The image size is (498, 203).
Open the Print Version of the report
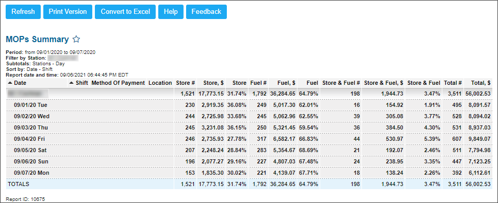click(68, 12)
